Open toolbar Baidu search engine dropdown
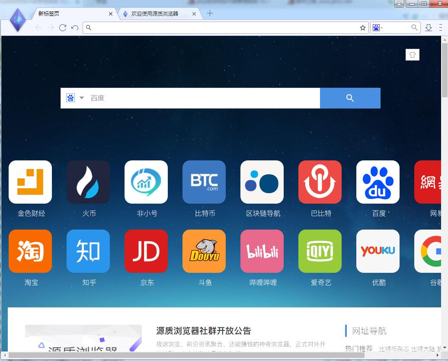This screenshot has width=448, height=361. click(x=378, y=28)
